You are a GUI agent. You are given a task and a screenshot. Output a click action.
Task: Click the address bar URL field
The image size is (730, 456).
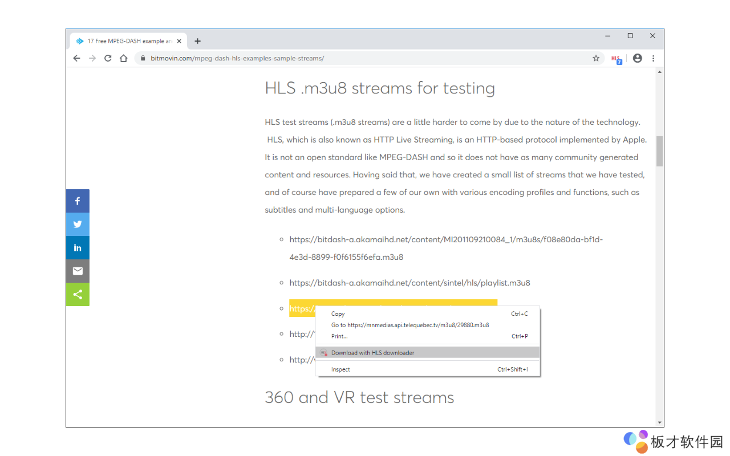[365, 58]
